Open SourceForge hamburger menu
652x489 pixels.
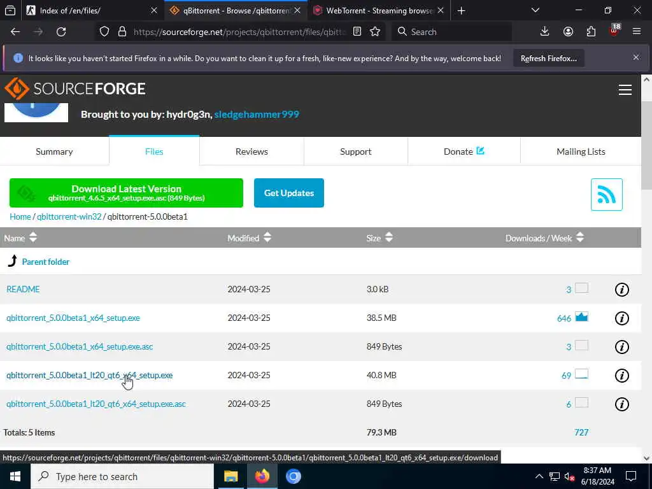coord(625,89)
